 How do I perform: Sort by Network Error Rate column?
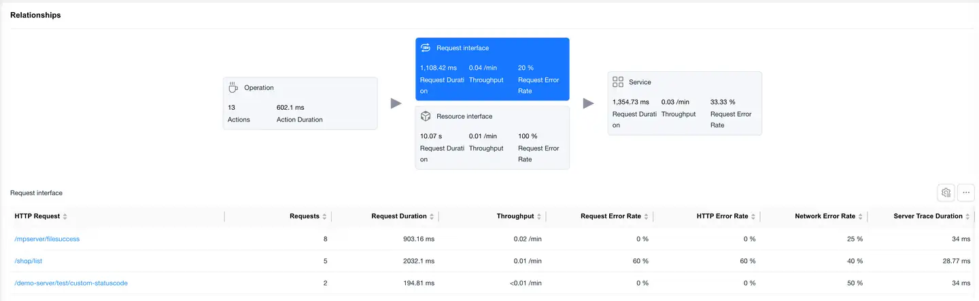point(861,217)
